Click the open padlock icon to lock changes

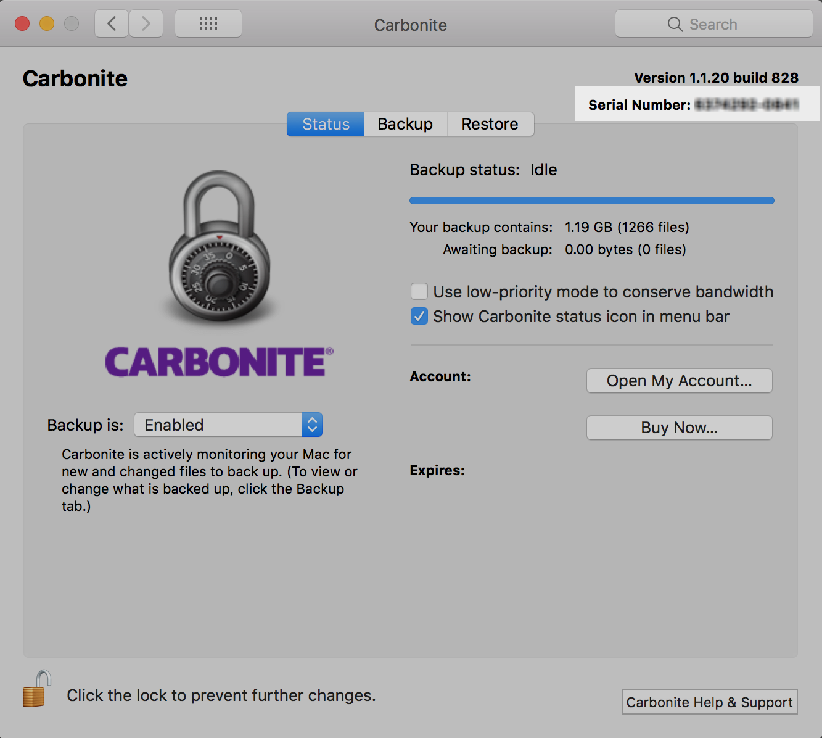[36, 689]
